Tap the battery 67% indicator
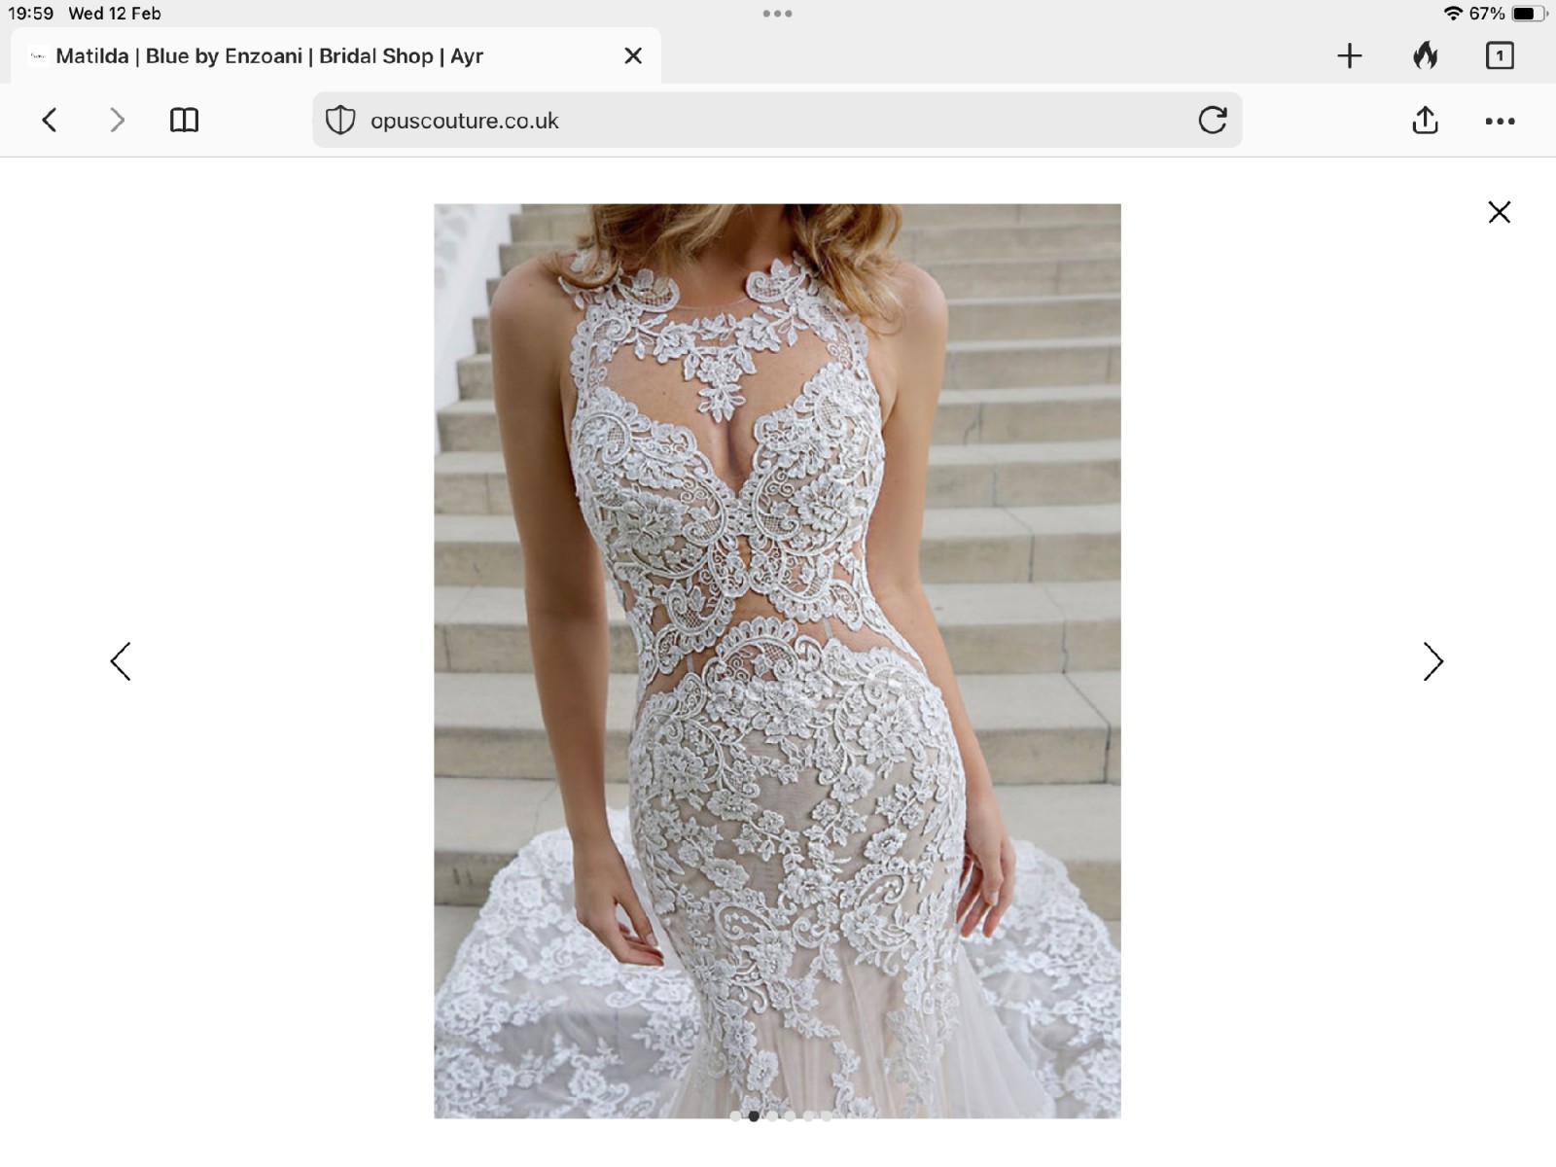Image resolution: width=1556 pixels, height=1167 pixels. point(1506,14)
